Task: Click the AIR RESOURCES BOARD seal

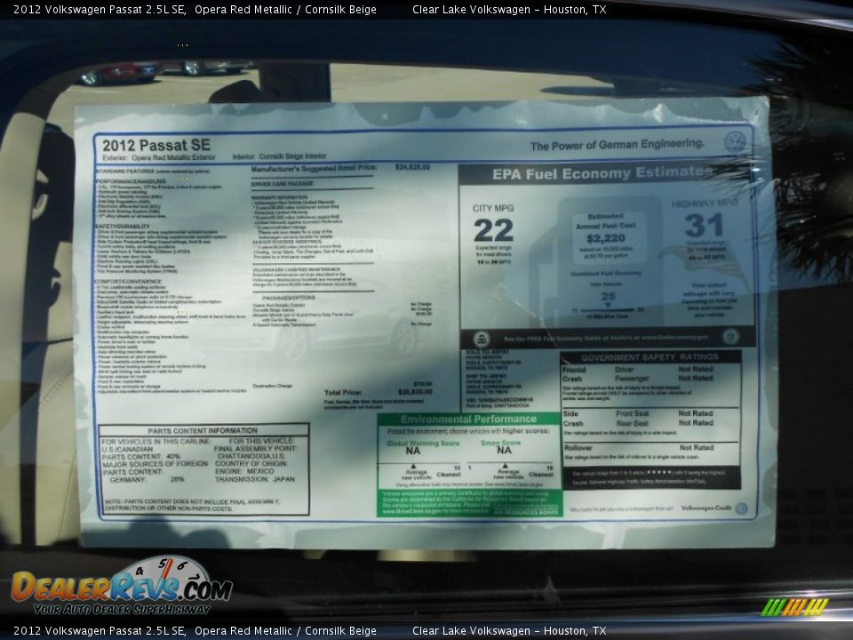Action: [526, 512]
